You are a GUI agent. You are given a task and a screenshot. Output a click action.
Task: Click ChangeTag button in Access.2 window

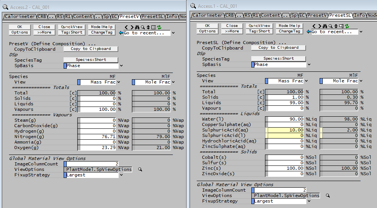(102, 32)
